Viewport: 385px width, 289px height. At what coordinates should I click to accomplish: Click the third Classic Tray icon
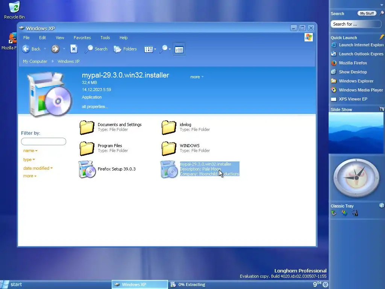[355, 213]
